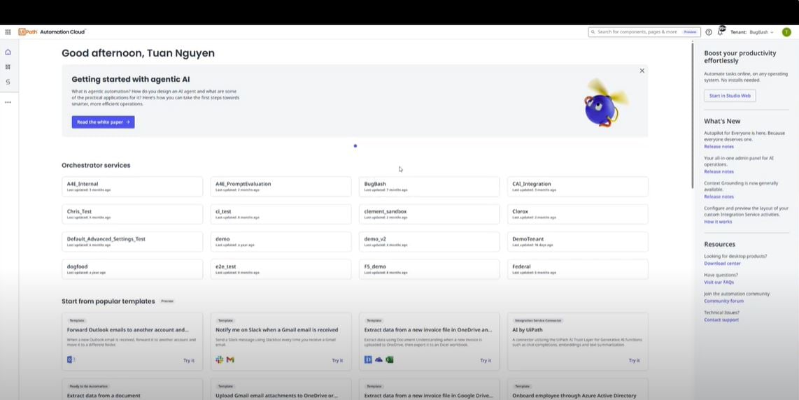Try it on AI by UiPath connector
The image size is (799, 400).
click(634, 360)
